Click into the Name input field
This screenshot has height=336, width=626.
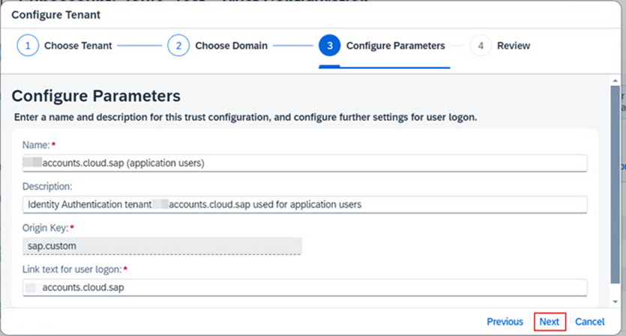coord(304,163)
